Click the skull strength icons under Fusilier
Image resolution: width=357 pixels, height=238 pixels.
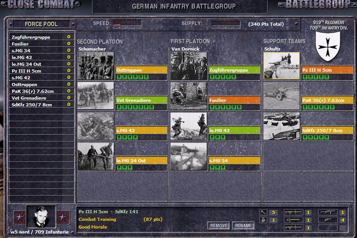tap(226, 107)
